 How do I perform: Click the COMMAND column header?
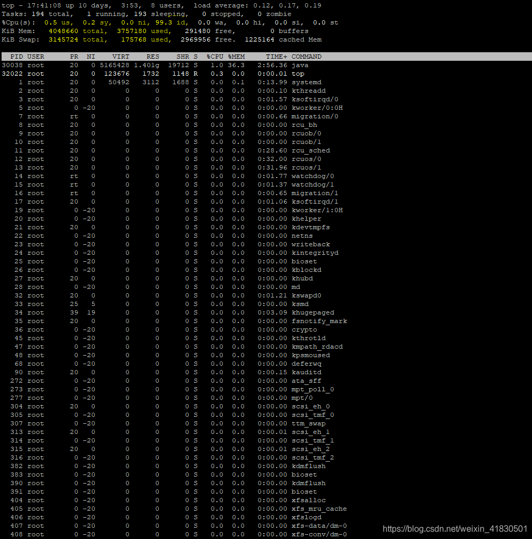click(x=307, y=57)
